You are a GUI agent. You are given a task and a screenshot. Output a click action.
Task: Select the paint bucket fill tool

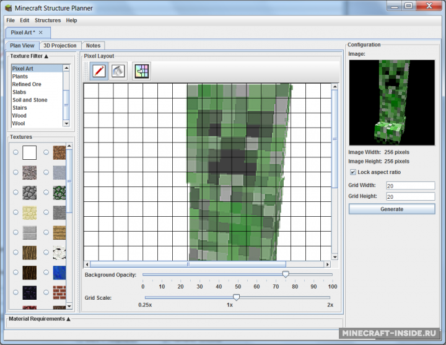click(118, 71)
